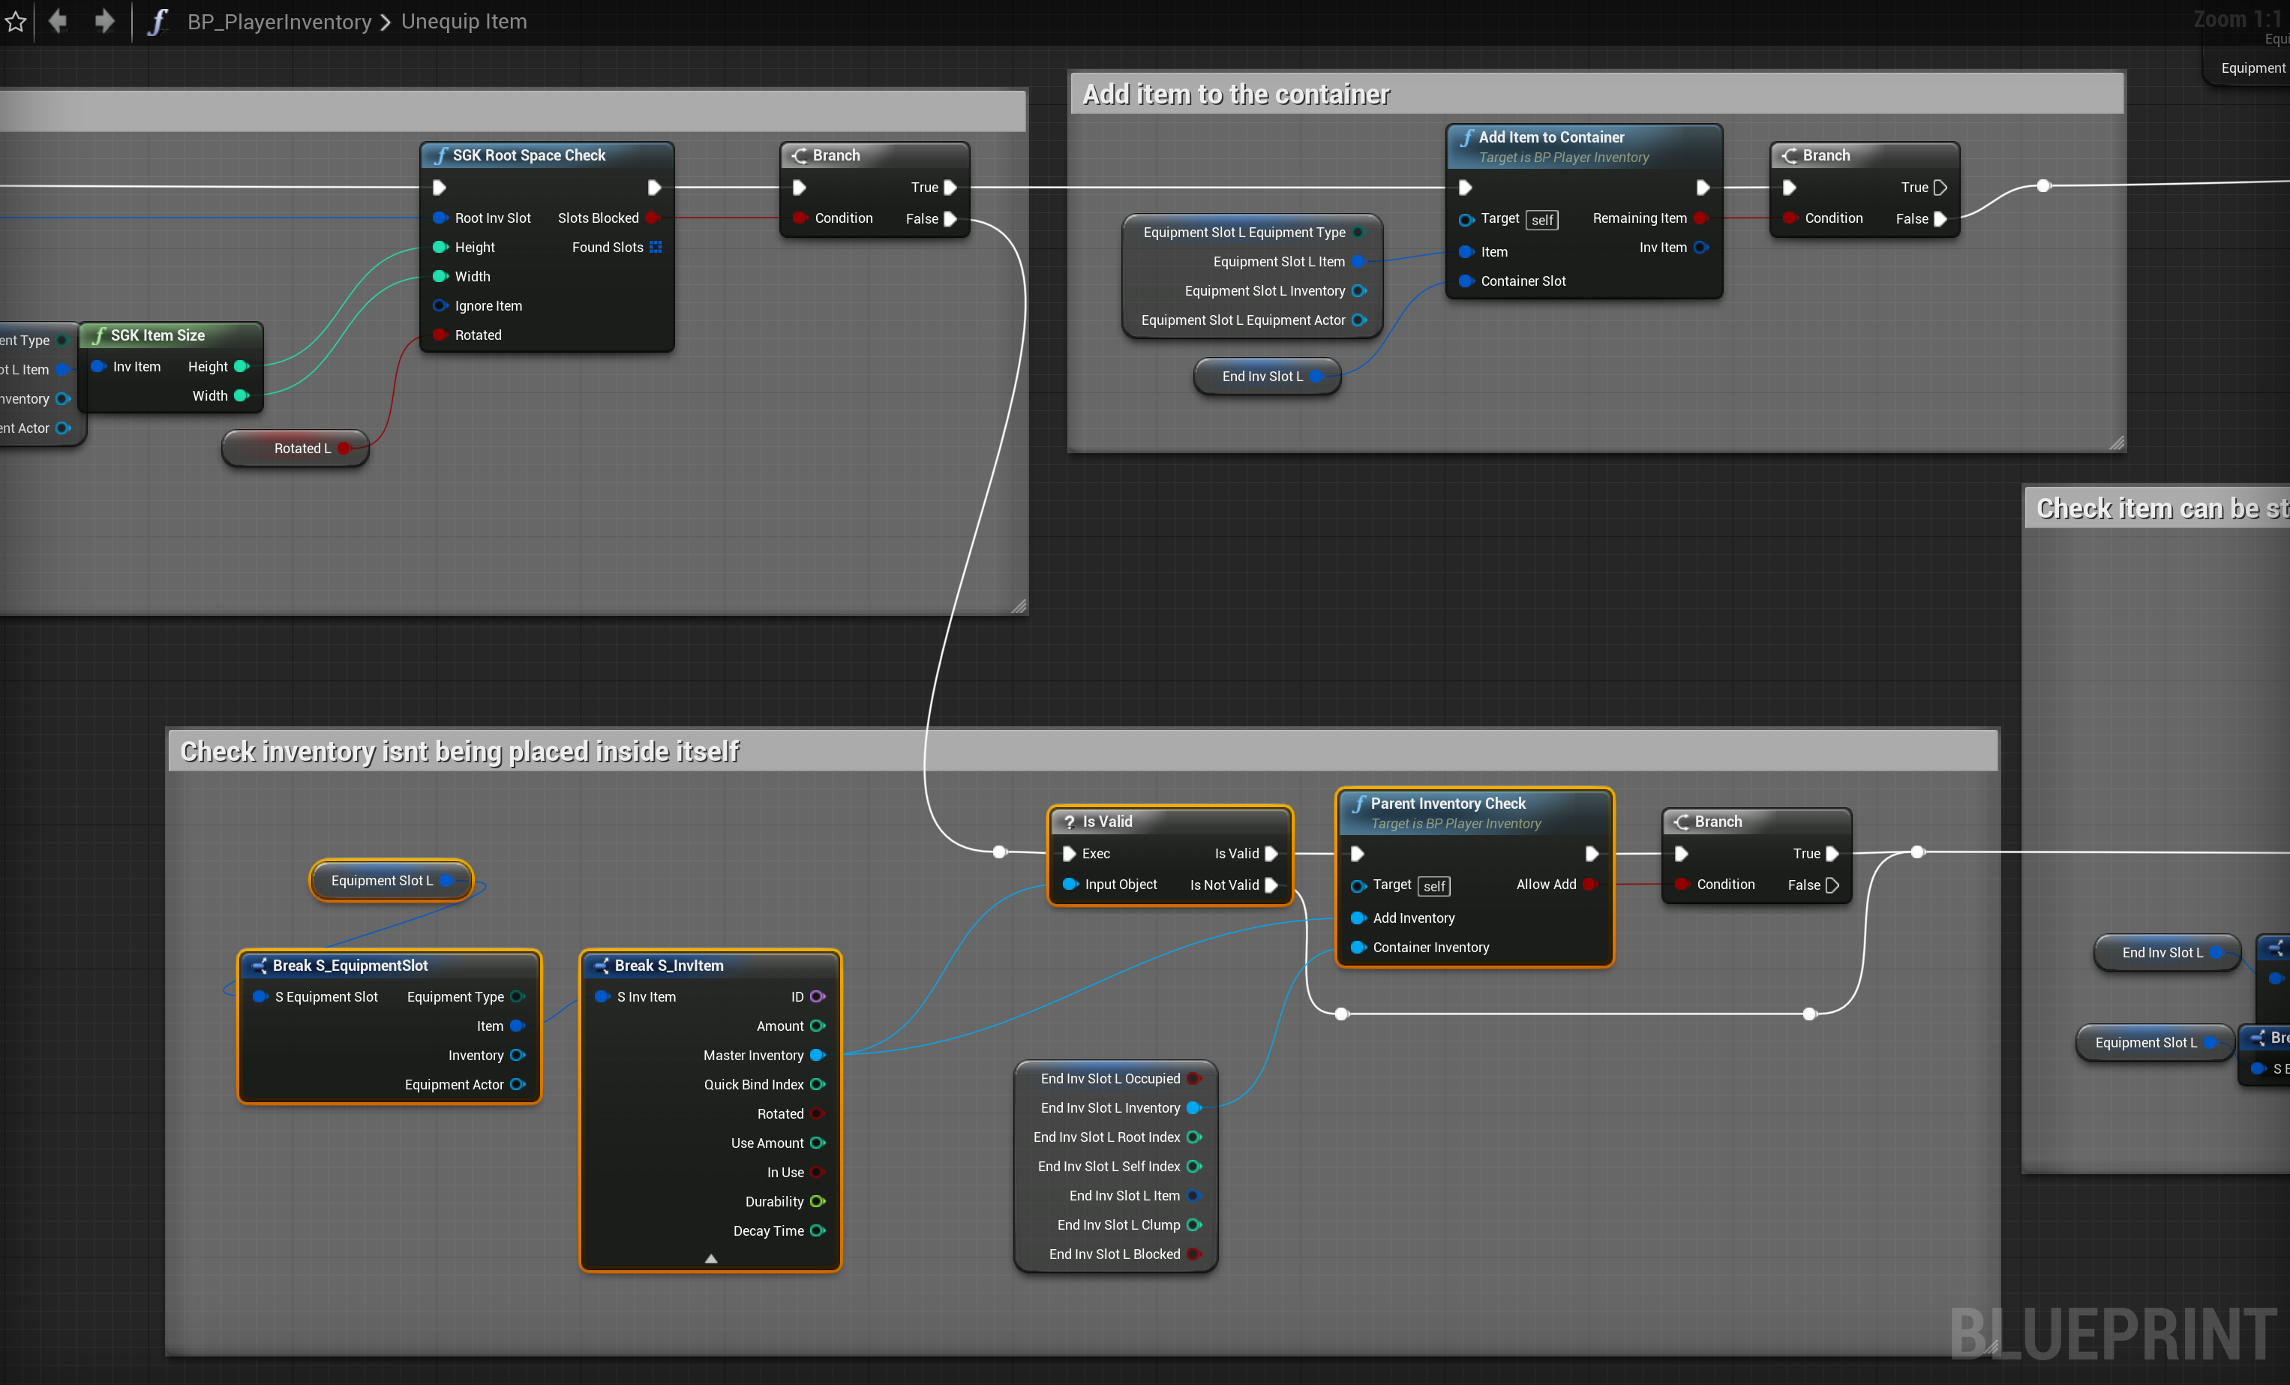This screenshot has height=1385, width=2290.
Task: Select the Add item to the container comment
Action: click(x=1235, y=94)
